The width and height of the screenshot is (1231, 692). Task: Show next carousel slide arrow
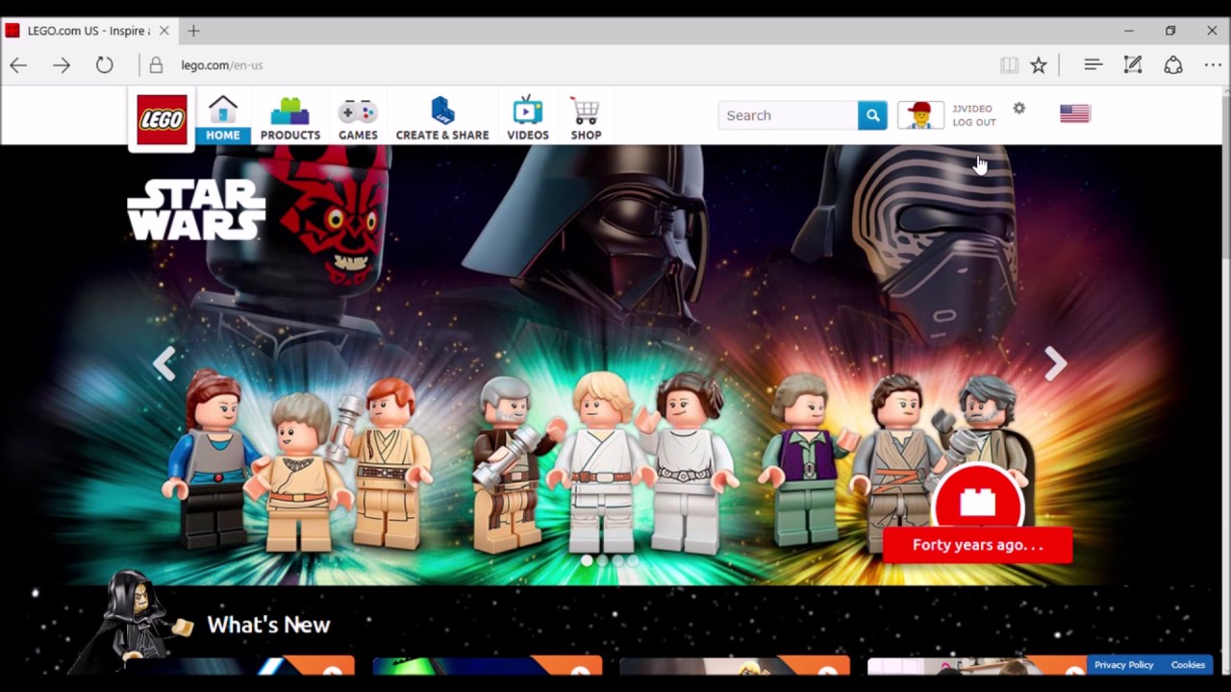coord(1055,363)
